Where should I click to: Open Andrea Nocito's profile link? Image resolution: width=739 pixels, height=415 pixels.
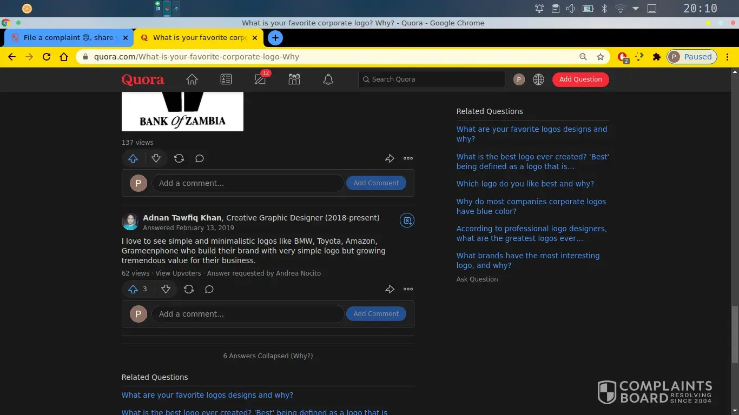coord(299,273)
